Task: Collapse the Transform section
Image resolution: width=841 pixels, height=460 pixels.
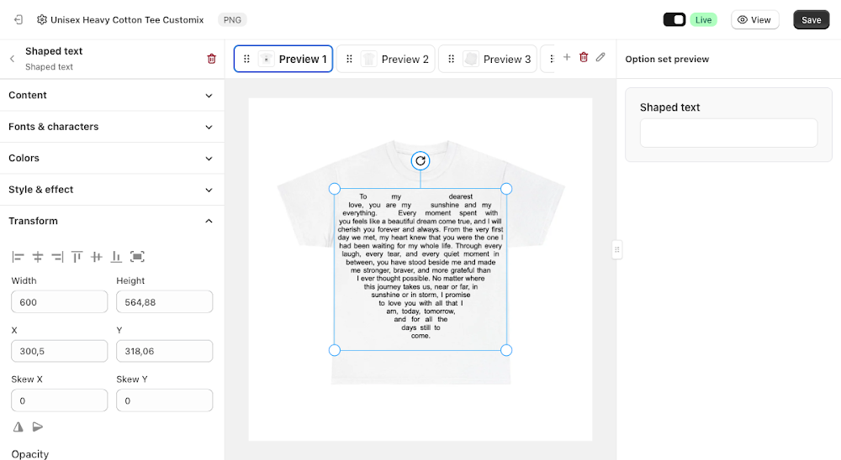Action: (112, 221)
